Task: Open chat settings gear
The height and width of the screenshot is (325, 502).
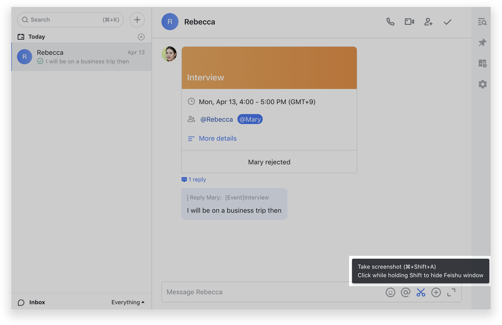Action: coord(482,84)
